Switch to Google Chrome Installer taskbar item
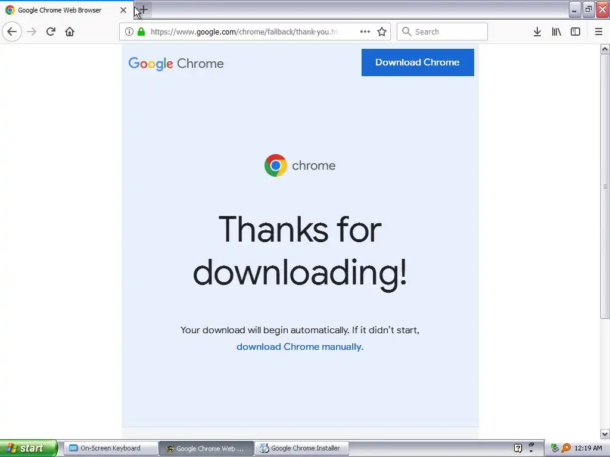The height and width of the screenshot is (457, 610). [301, 448]
